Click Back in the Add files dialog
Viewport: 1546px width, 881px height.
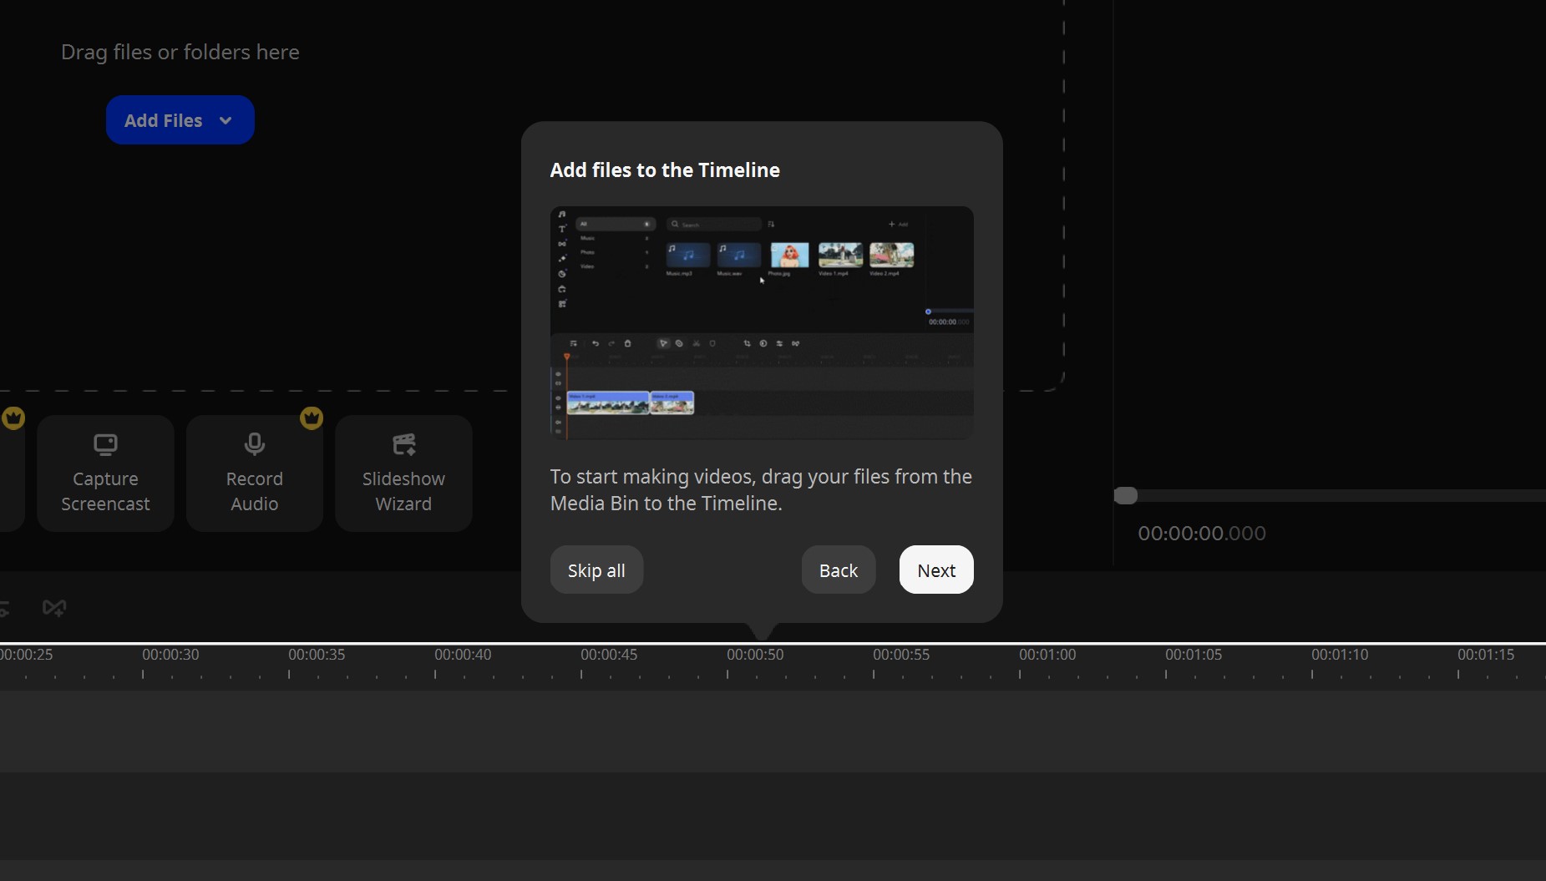pos(838,570)
